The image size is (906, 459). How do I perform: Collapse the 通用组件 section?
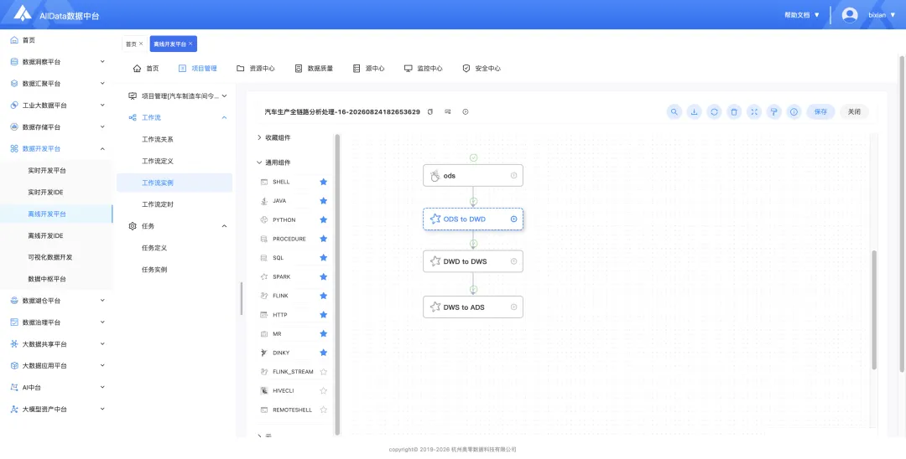[273, 162]
